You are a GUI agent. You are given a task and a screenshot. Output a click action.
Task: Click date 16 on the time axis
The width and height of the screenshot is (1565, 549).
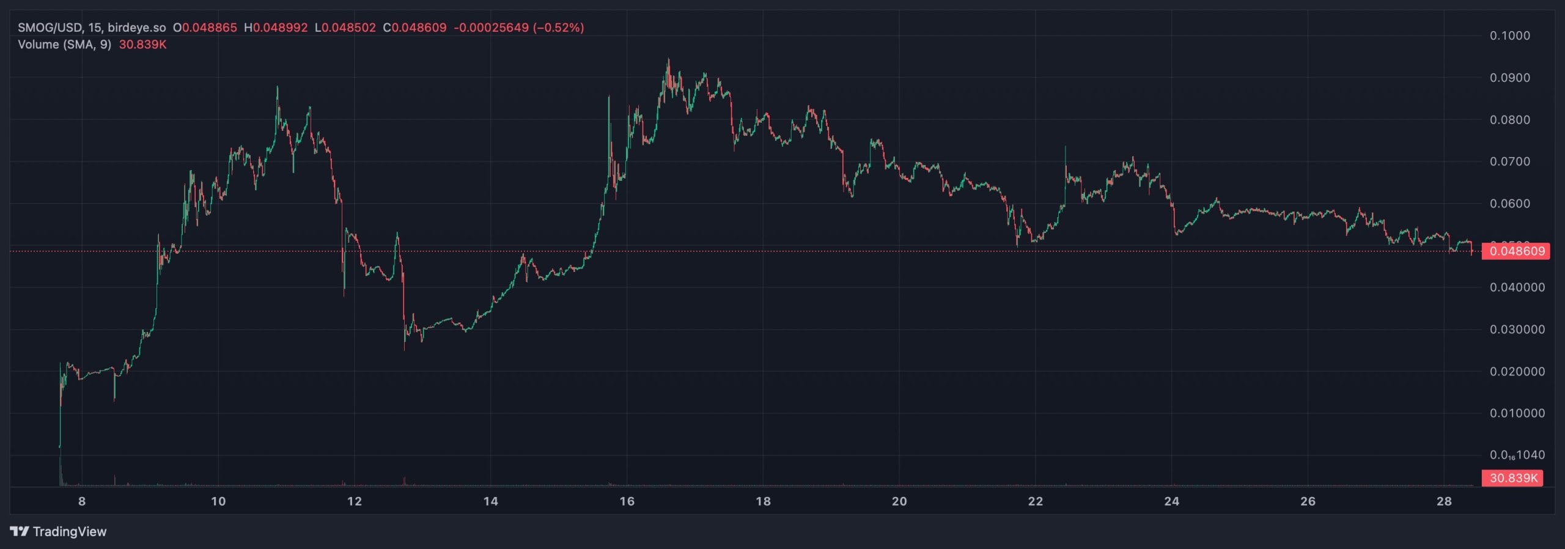[627, 501]
